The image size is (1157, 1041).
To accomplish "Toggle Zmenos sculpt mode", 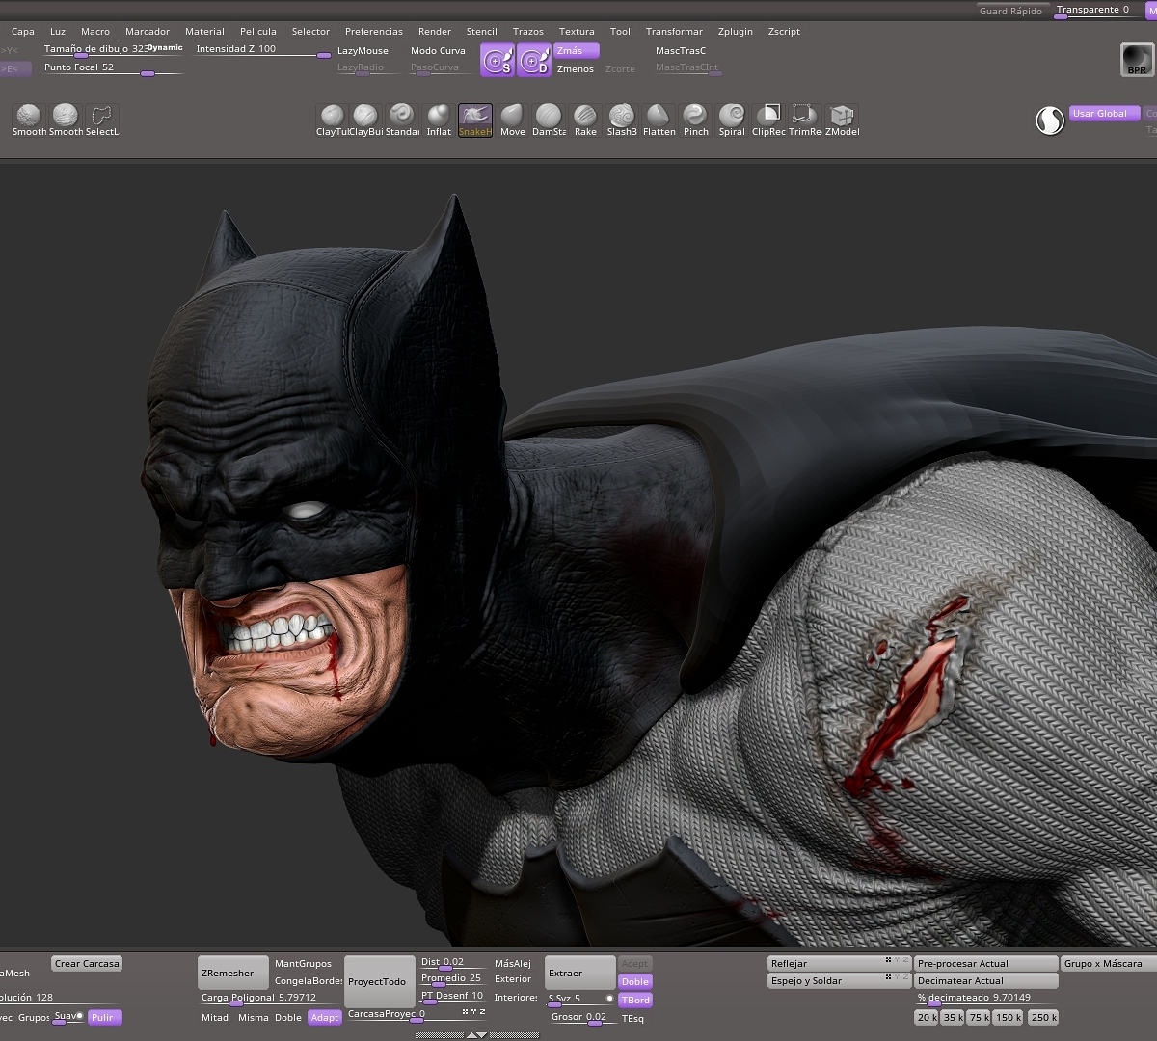I will [576, 69].
